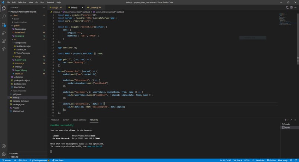This screenshot has height=162, width=299.
Task: Close the index.js editor tab
Action: (x=82, y=7)
